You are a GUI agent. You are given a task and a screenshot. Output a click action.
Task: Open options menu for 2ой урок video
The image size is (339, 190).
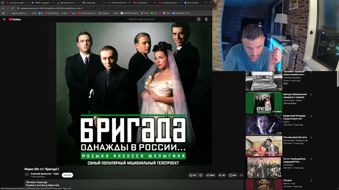click(311, 180)
